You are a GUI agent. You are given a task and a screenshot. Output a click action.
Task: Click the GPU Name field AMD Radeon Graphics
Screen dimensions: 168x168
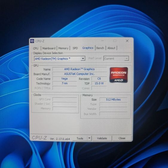(x=80, y=69)
